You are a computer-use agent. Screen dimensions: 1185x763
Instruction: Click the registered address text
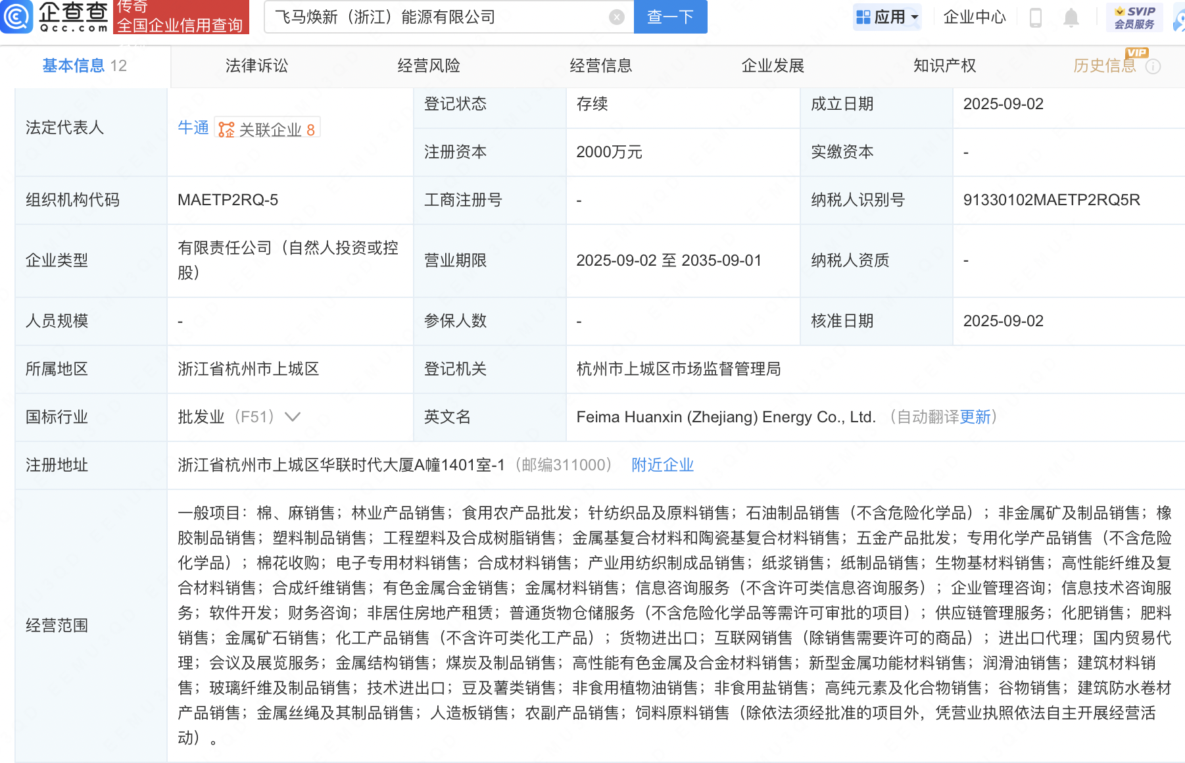[341, 465]
